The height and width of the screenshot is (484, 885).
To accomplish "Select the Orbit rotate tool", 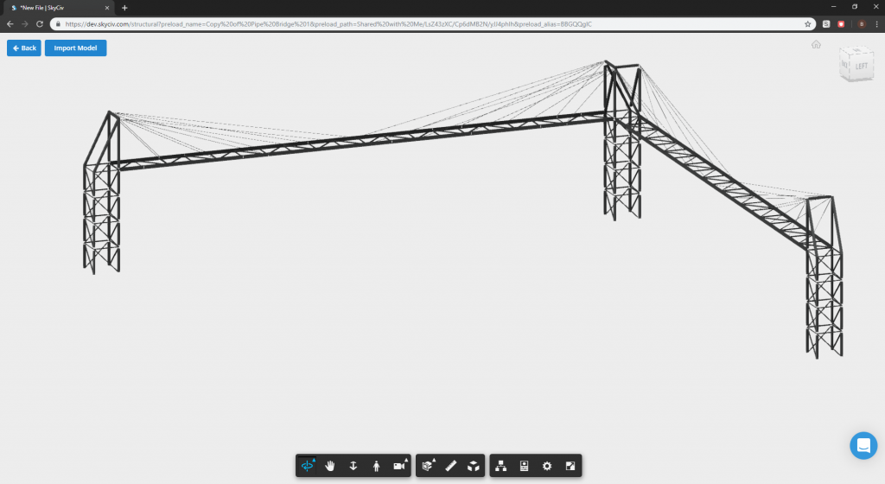I will point(307,466).
